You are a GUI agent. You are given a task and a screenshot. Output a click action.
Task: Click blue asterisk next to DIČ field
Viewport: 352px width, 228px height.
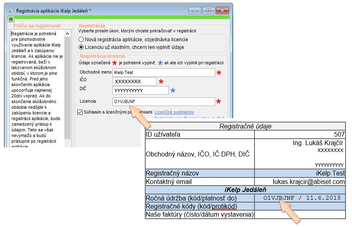pyautogui.click(x=173, y=91)
